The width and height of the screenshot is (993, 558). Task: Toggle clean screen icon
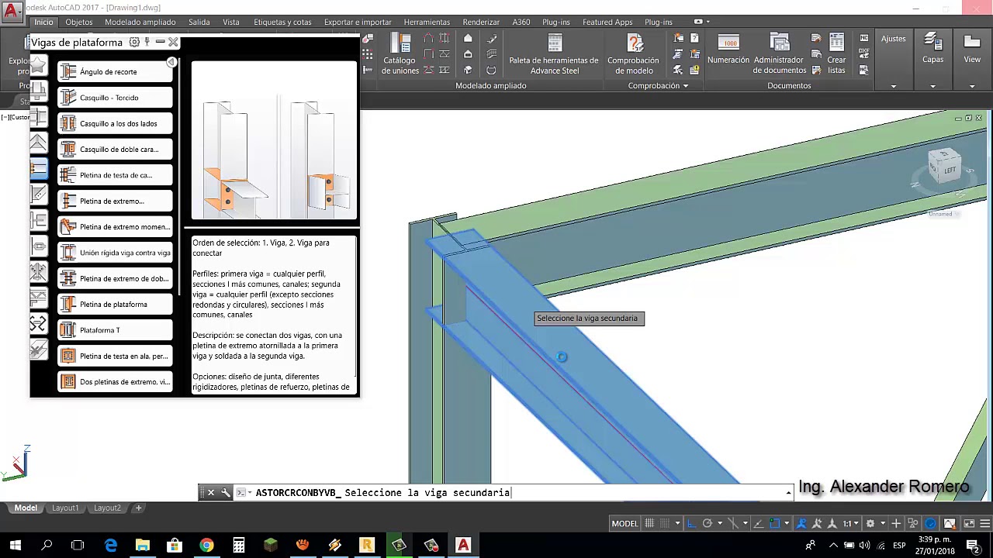(x=969, y=524)
